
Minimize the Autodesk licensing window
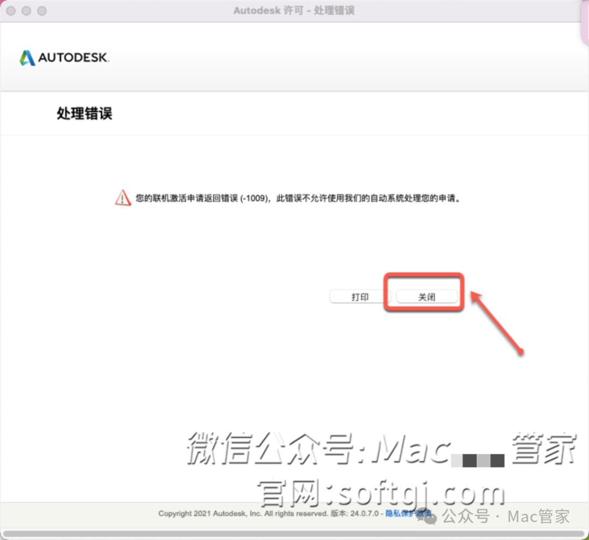click(x=26, y=11)
